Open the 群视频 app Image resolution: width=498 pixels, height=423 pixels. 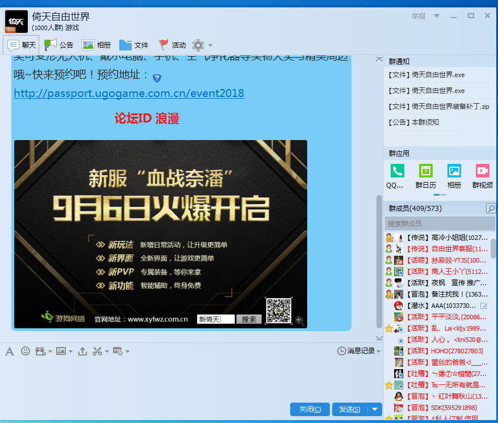483,171
